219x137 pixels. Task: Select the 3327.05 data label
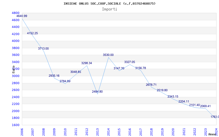point(129,62)
